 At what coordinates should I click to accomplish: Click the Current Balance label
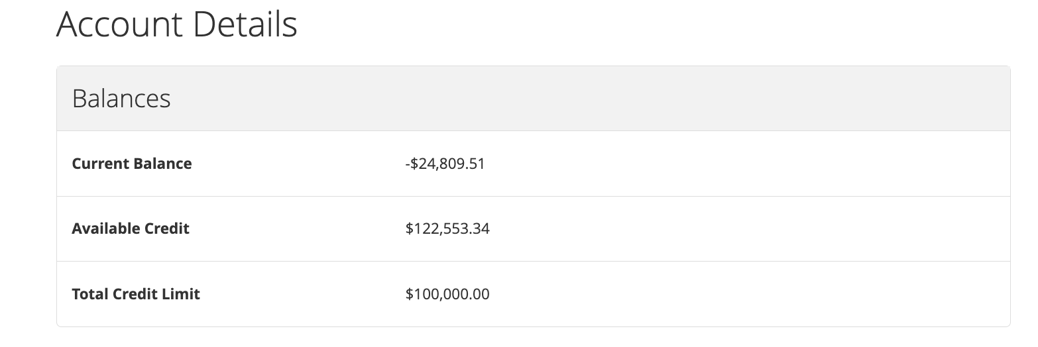click(x=132, y=164)
